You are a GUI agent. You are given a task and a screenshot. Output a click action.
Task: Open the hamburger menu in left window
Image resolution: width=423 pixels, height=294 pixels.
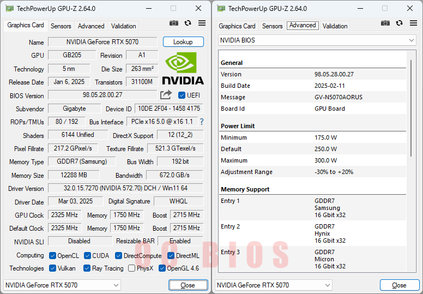(x=202, y=23)
